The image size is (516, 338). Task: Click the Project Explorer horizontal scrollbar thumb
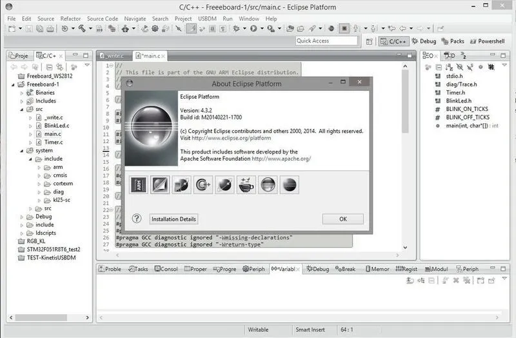pos(41,317)
